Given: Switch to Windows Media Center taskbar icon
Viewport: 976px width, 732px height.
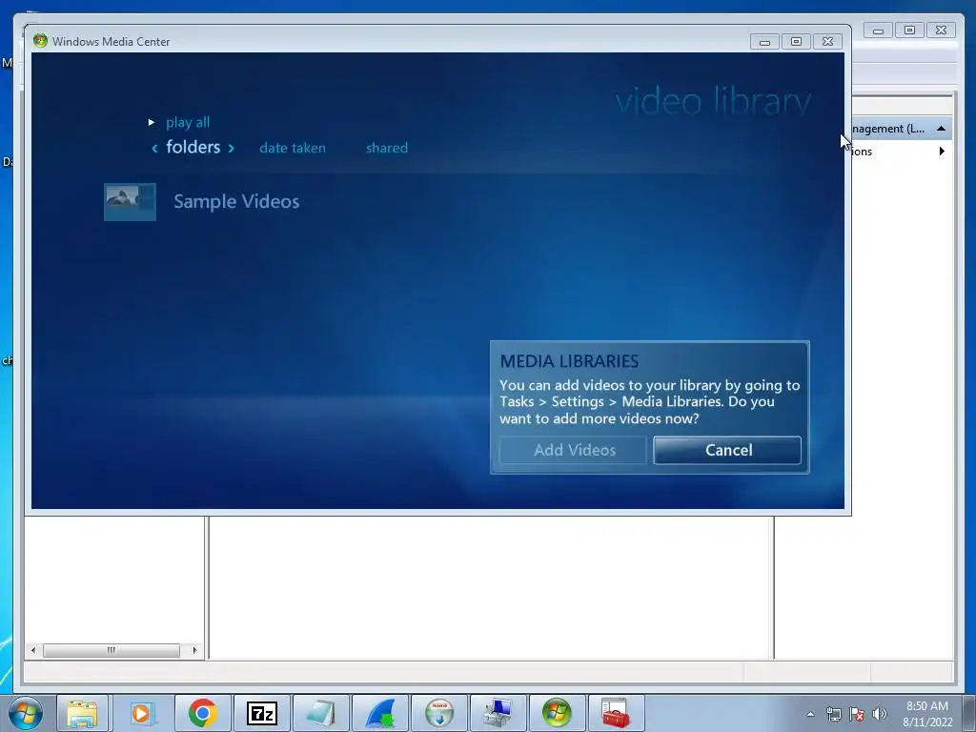Looking at the screenshot, I should 557,713.
